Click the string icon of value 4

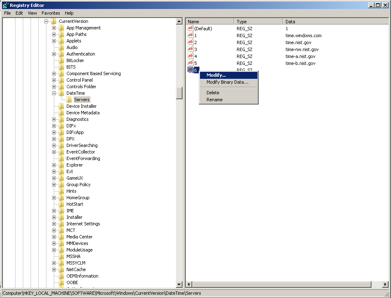pyautogui.click(x=191, y=56)
